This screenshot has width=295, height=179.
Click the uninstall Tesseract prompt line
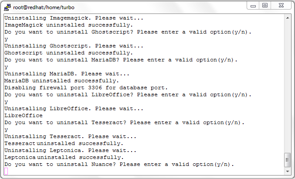tap(124, 122)
